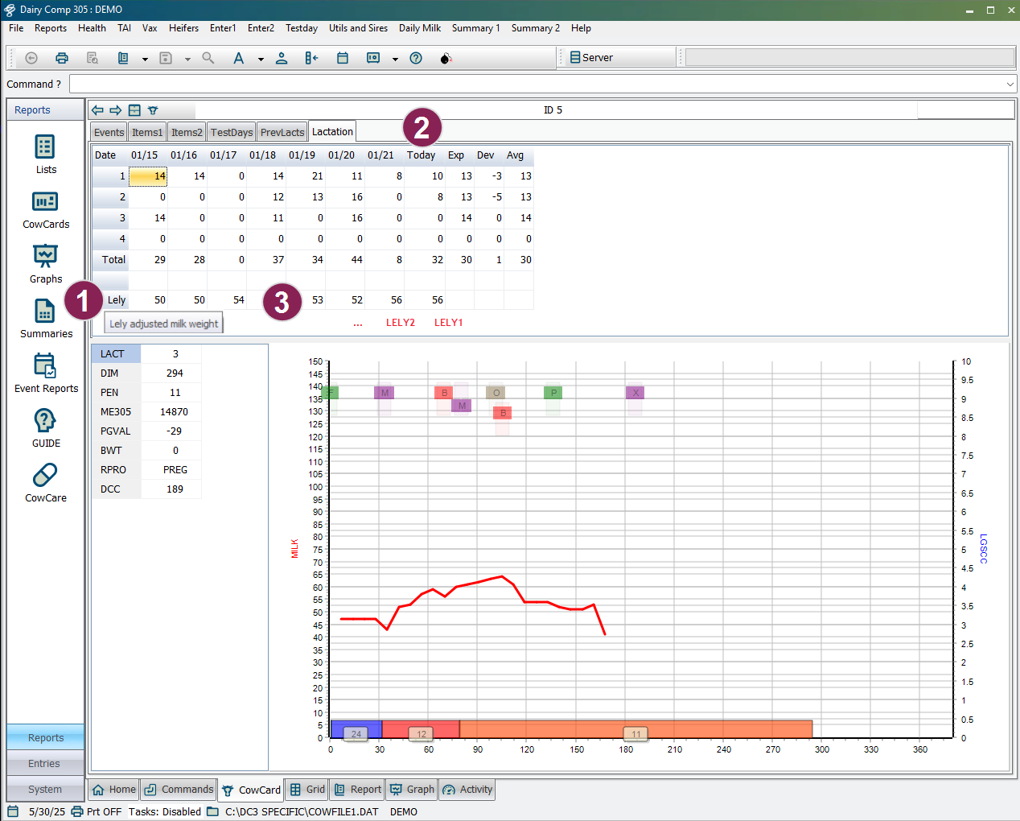Open GUIDE in sidebar
Viewport: 1020px width, 821px height.
(46, 428)
